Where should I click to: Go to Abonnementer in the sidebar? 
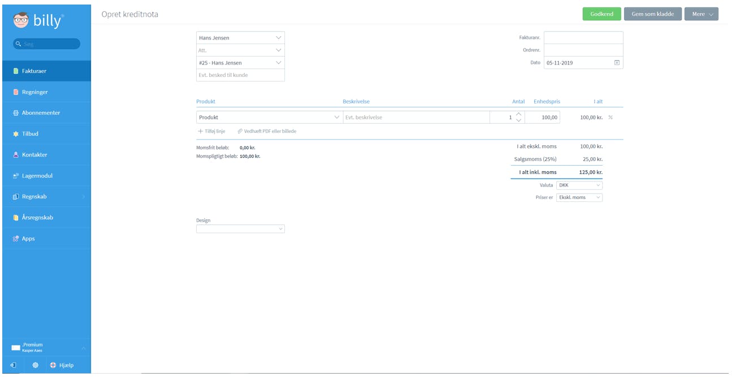coord(46,113)
